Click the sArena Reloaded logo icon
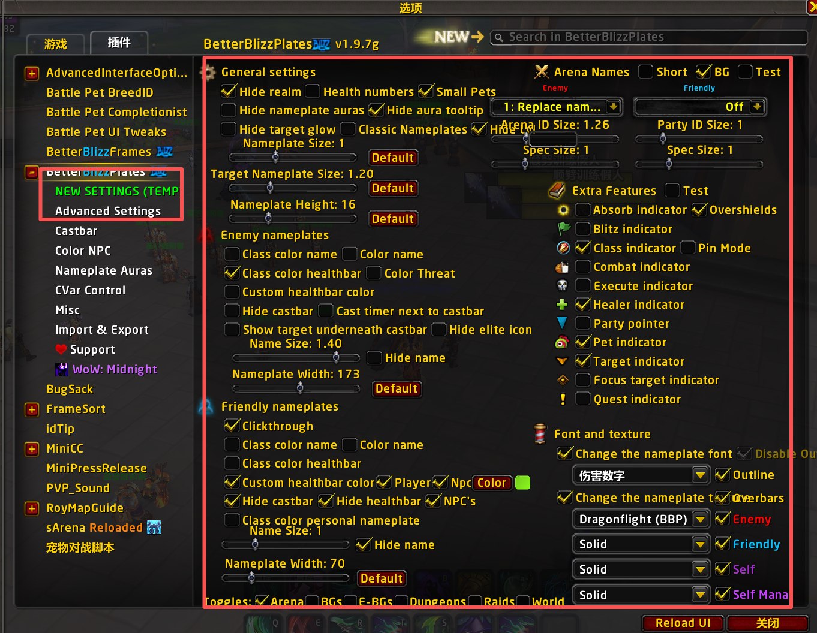The height and width of the screenshot is (633, 817). tap(154, 527)
